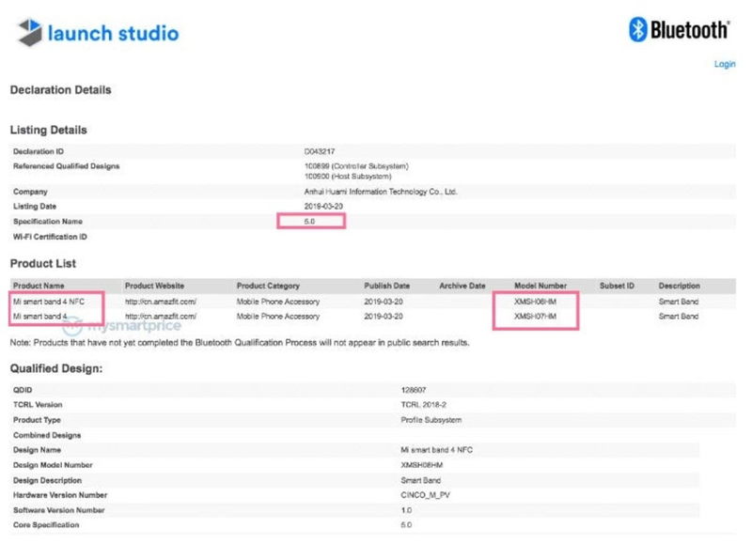Open the website link for Mi smart band 4 NFC
Image resolution: width=752 pixels, height=544 pixels.
(160, 302)
